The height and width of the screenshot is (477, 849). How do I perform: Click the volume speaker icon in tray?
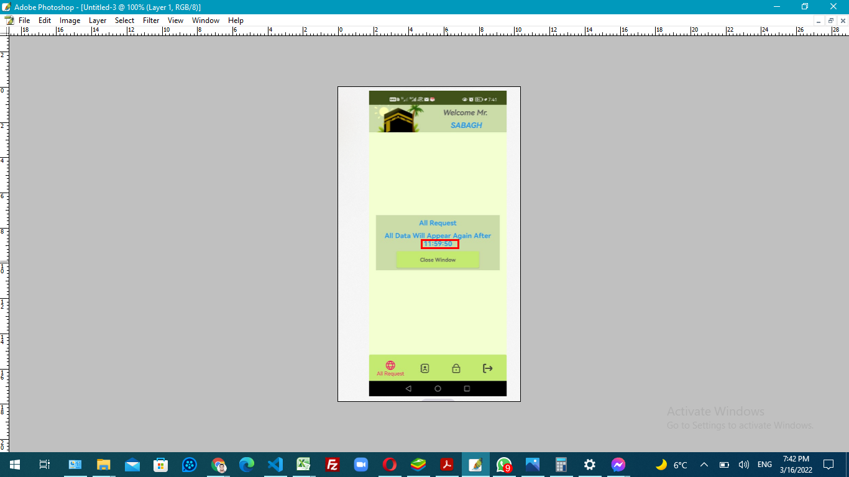pyautogui.click(x=743, y=465)
